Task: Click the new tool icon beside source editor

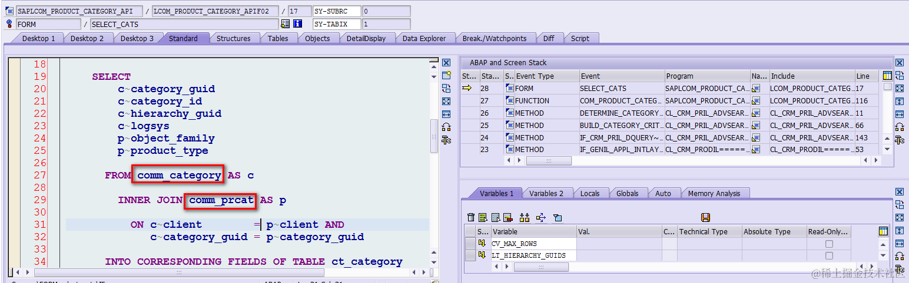Action: 446,75
